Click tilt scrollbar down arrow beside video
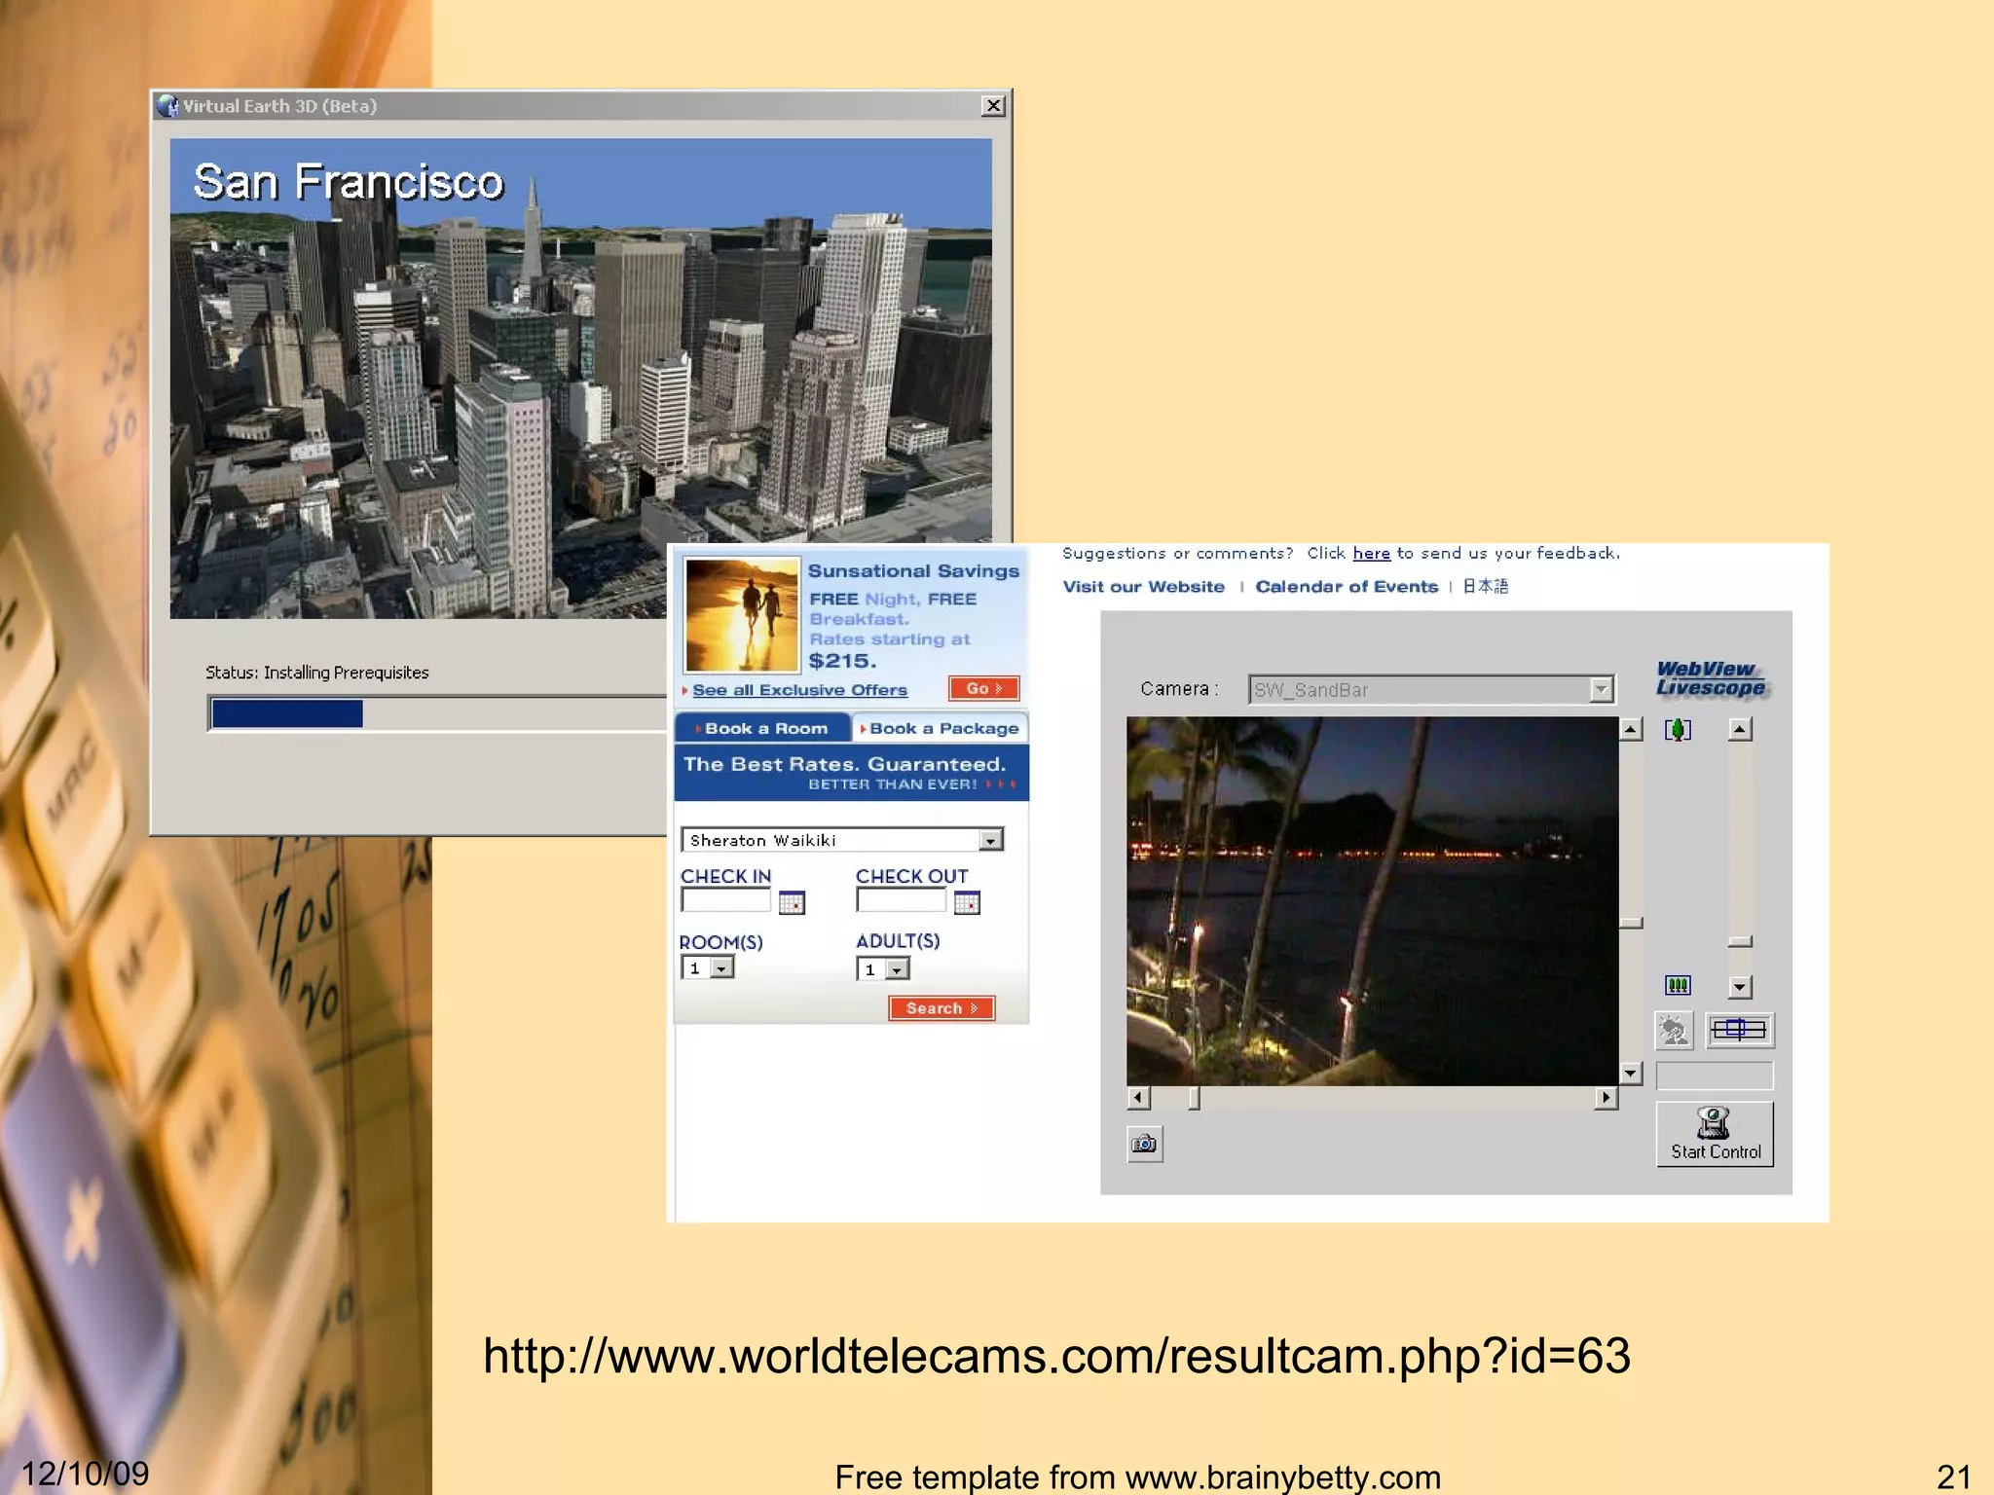1994x1495 pixels. (1631, 1074)
